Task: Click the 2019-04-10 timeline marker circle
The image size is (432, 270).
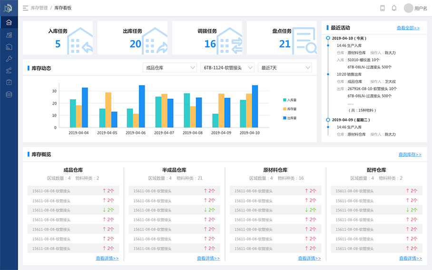Action: [328, 38]
